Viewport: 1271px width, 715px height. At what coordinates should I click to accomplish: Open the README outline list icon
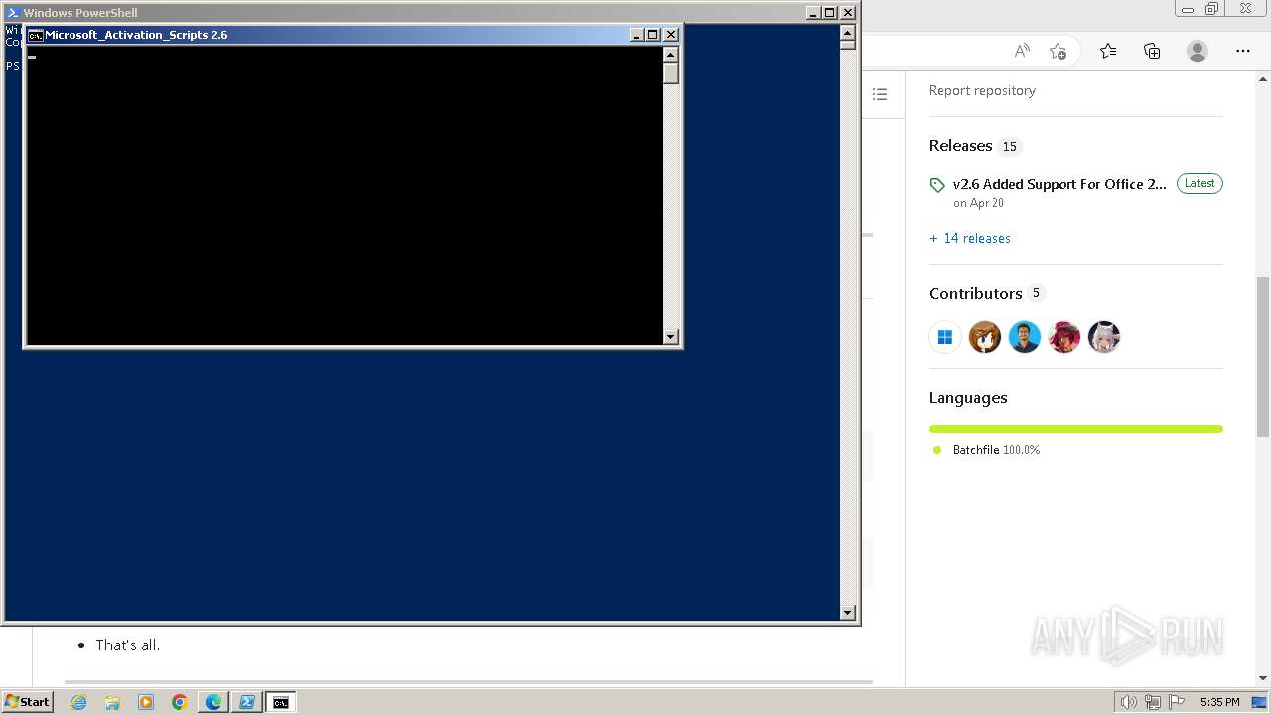tap(879, 94)
